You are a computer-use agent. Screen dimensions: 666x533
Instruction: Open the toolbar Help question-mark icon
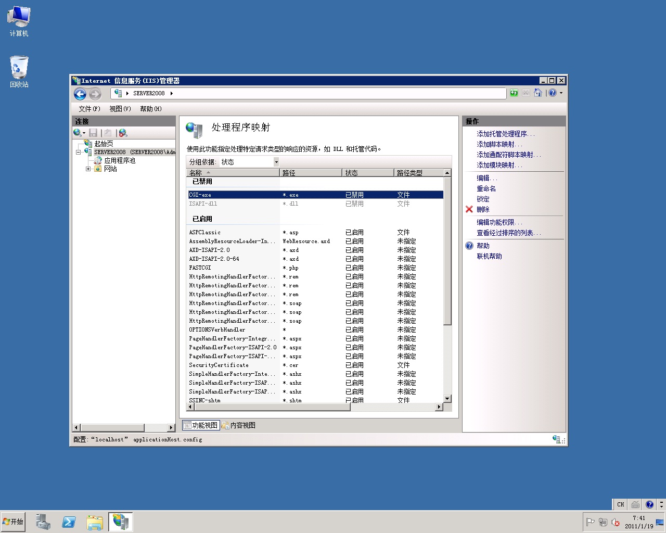(553, 93)
